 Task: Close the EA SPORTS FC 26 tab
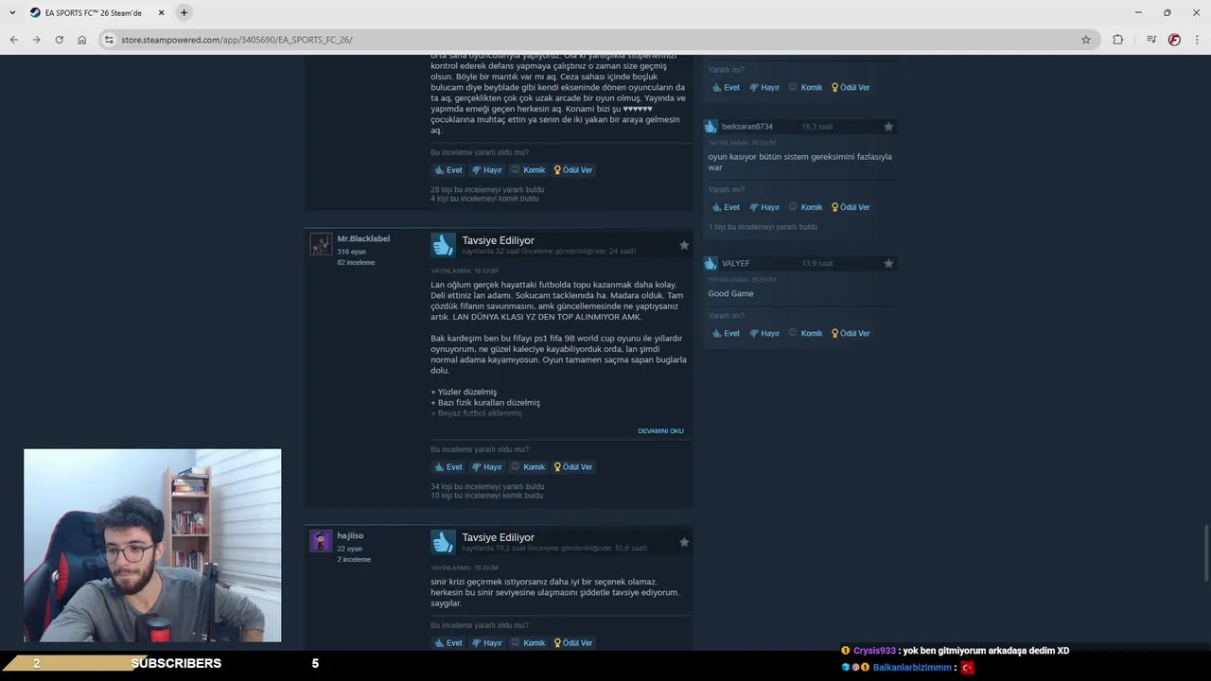[x=161, y=12]
